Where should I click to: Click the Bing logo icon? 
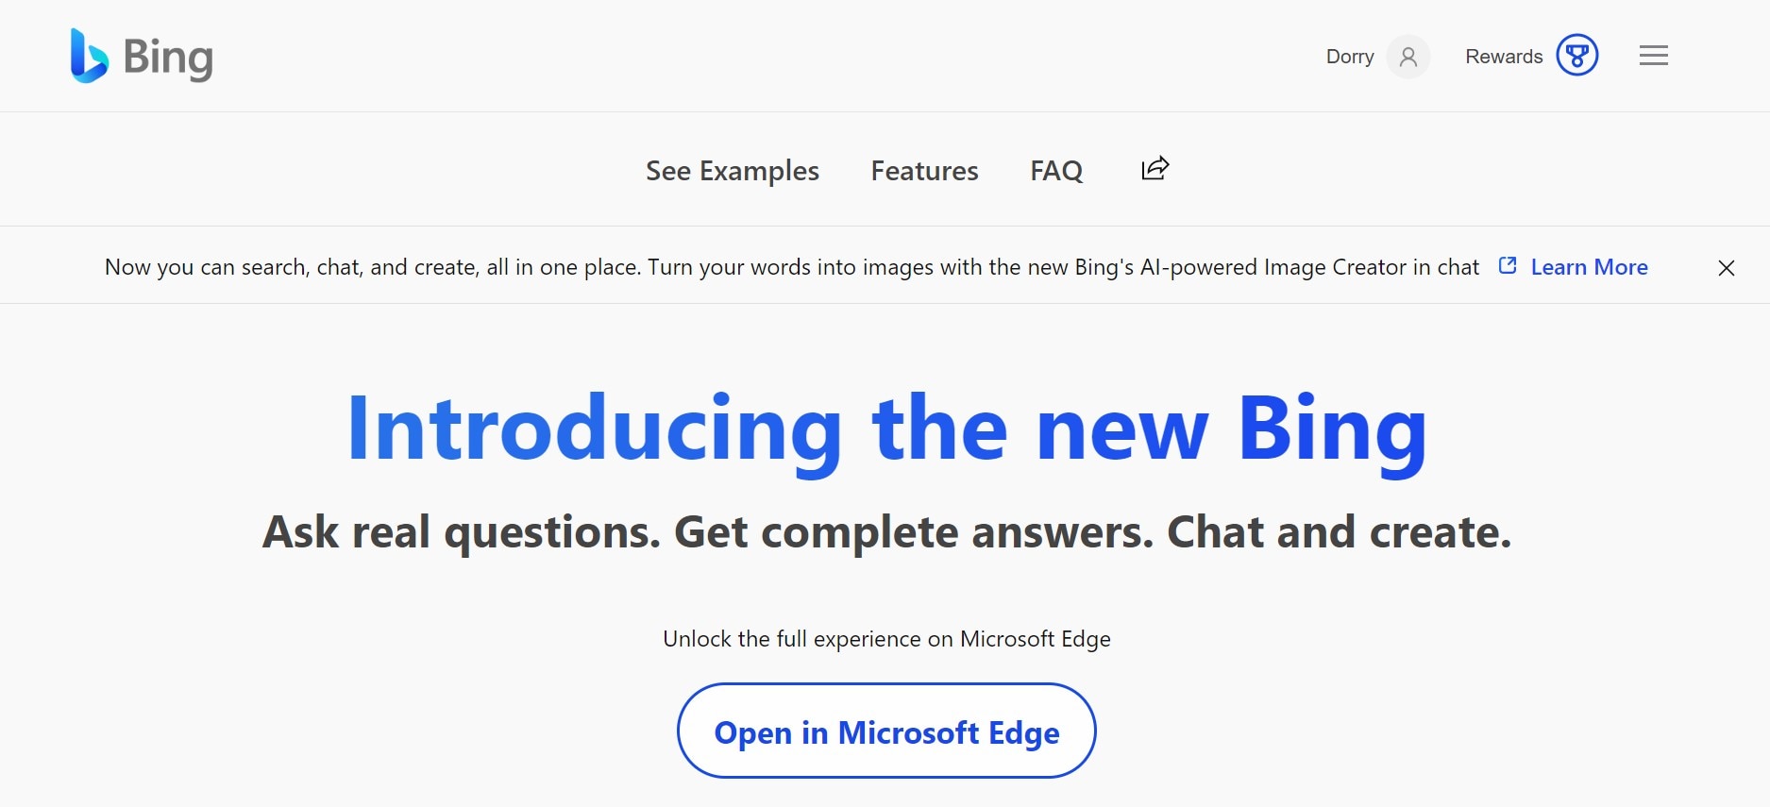pyautogui.click(x=89, y=56)
